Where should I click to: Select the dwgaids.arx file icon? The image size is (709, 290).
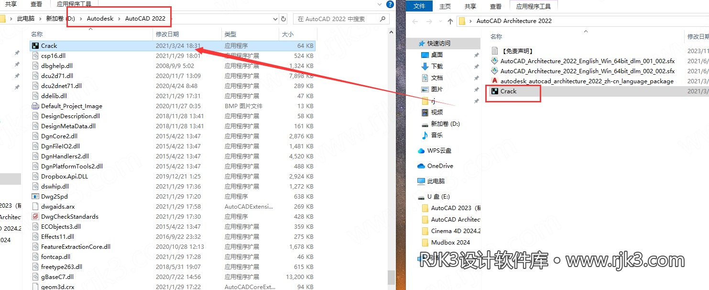point(35,207)
